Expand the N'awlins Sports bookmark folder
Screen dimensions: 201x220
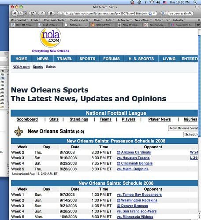coord(80,20)
